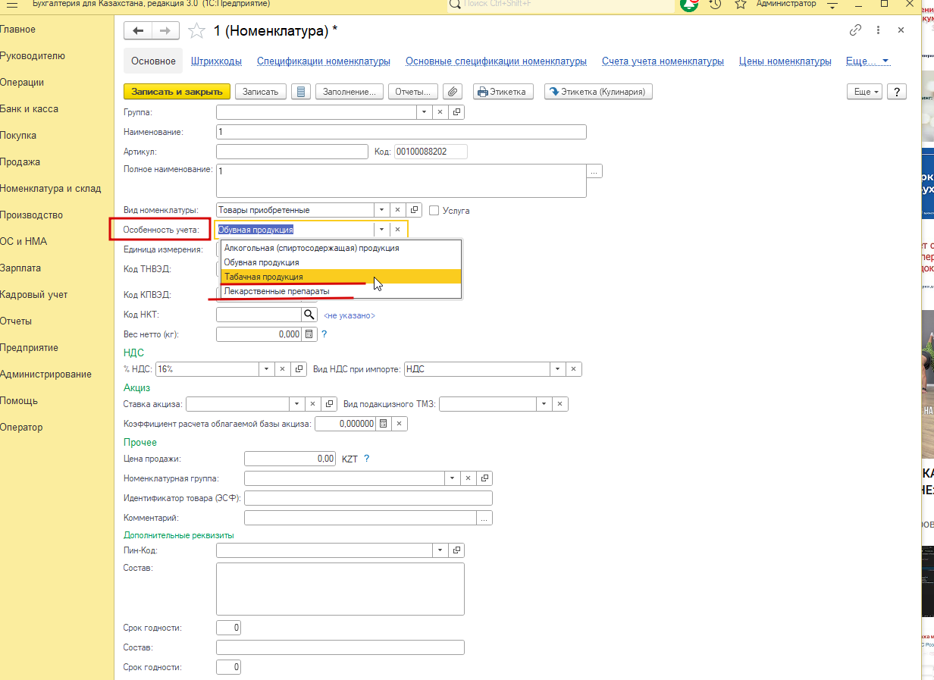Open the hamburger main menu icon
Image resolution: width=934 pixels, height=680 pixels.
[x=12, y=5]
